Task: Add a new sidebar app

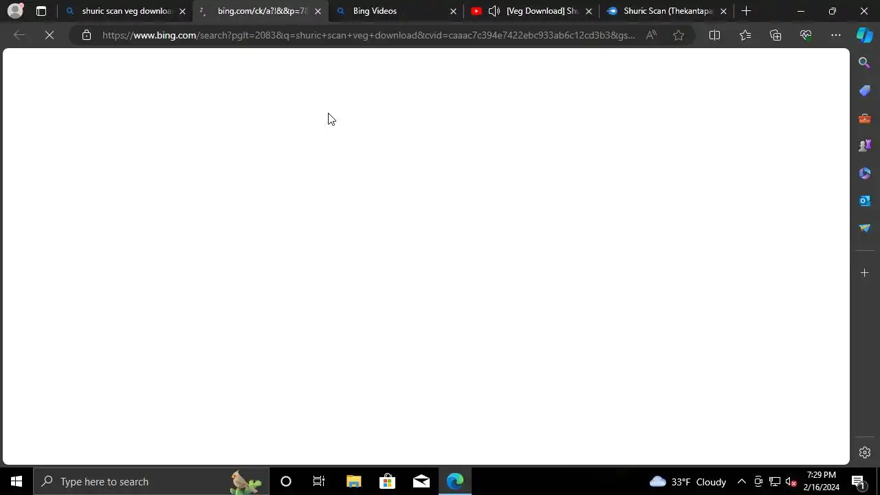Action: click(x=865, y=273)
